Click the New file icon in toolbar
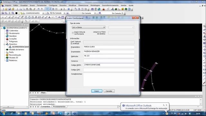 click(x=3, y=9)
